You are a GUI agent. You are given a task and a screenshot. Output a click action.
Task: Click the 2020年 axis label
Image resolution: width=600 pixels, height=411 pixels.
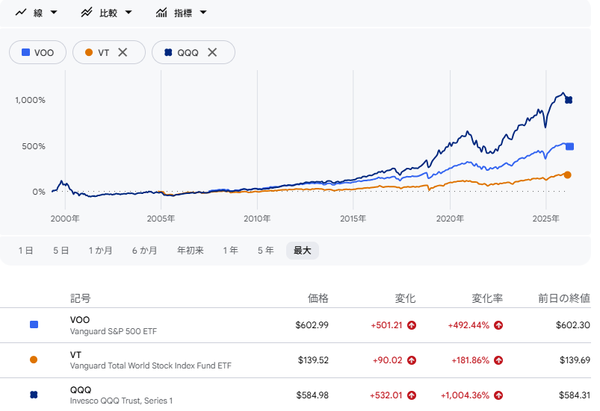pos(450,219)
